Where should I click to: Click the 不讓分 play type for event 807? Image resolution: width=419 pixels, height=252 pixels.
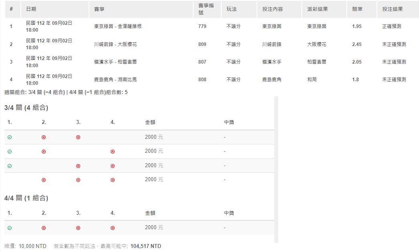click(x=233, y=62)
